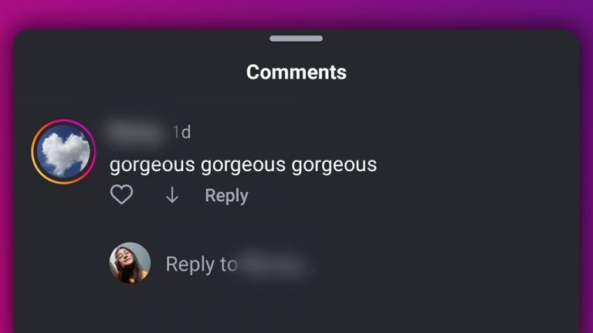Tap the downvote arrow under the comment
The image size is (593, 333).
[172, 195]
